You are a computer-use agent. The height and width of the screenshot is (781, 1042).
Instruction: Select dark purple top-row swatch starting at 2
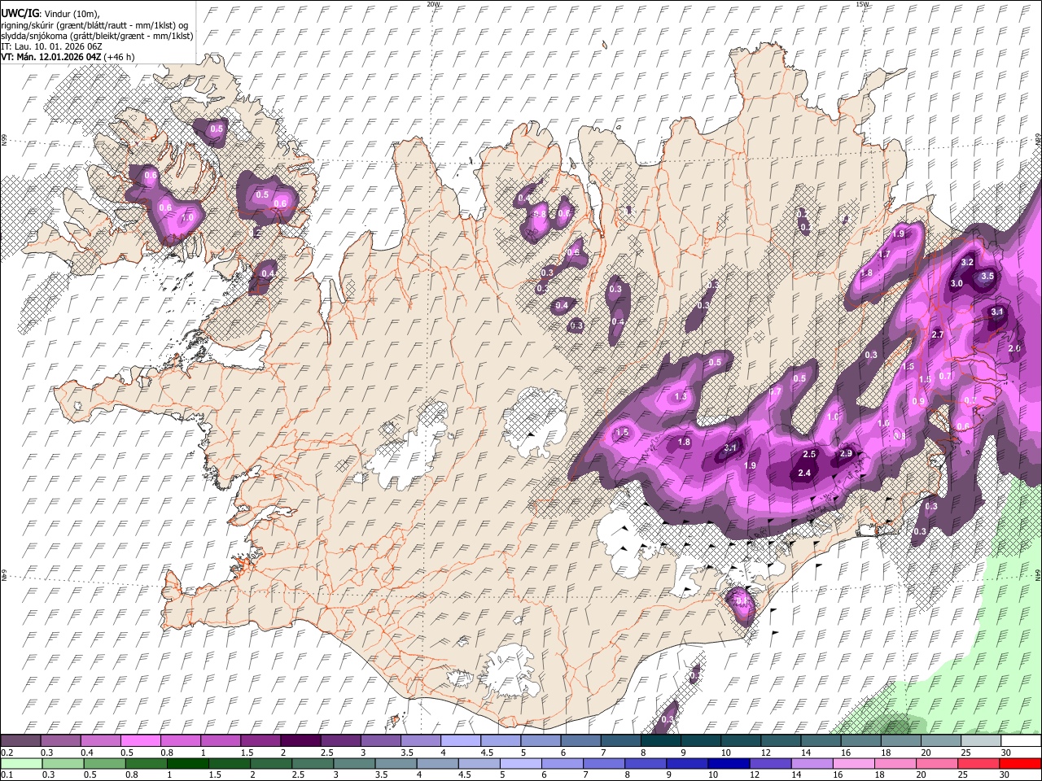[300, 740]
